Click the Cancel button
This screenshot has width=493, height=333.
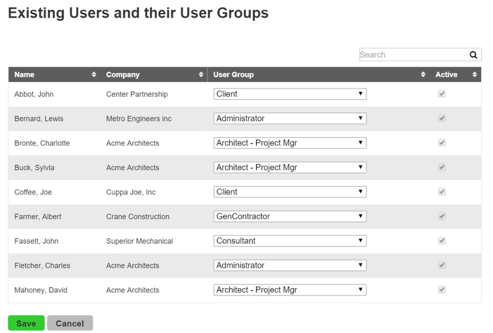70,323
